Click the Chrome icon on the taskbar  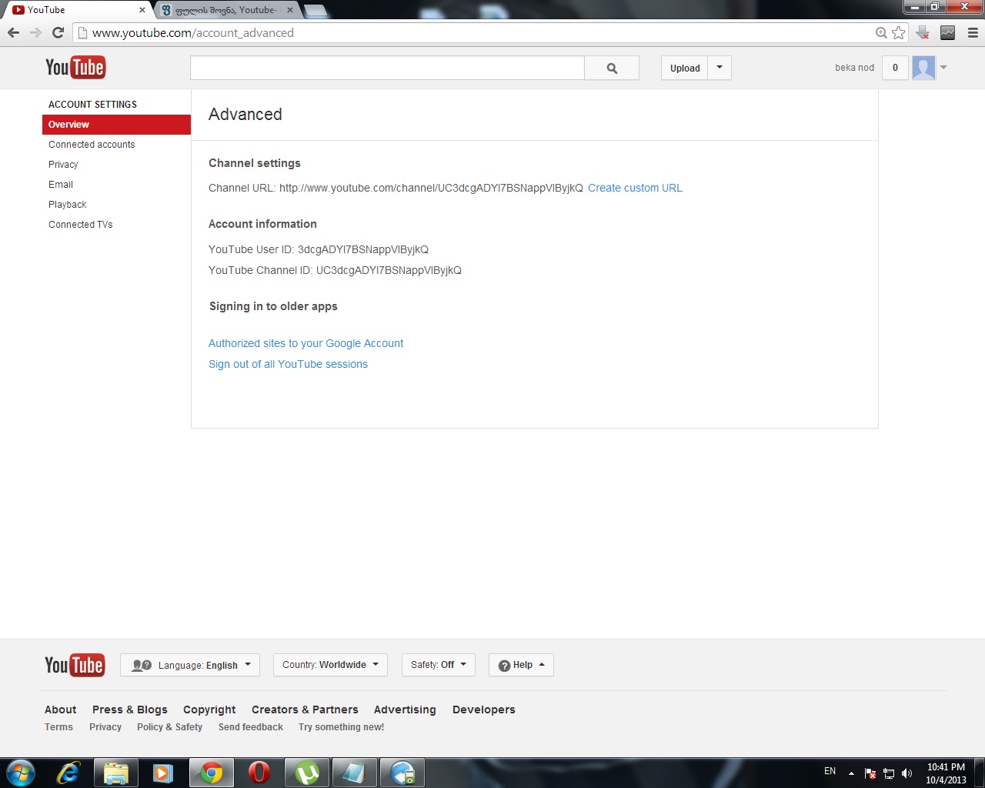(x=211, y=773)
